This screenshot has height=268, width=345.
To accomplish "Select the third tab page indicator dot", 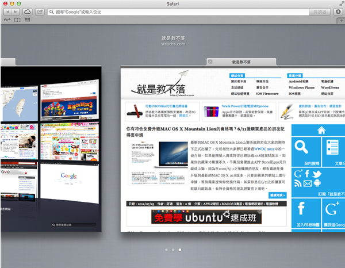I will click(180, 250).
